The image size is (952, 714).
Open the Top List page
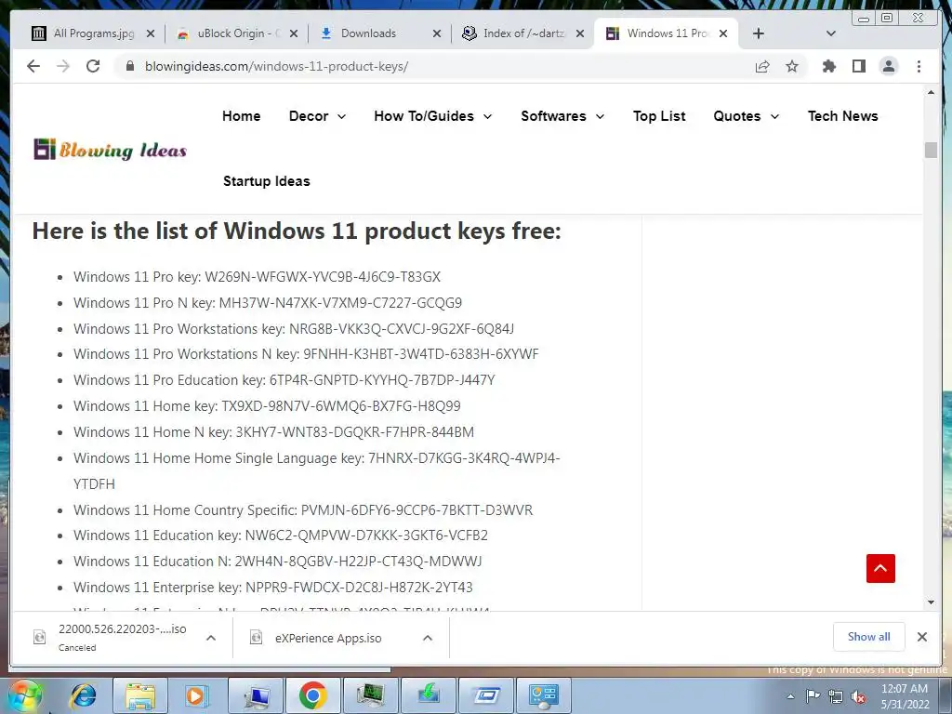(659, 116)
